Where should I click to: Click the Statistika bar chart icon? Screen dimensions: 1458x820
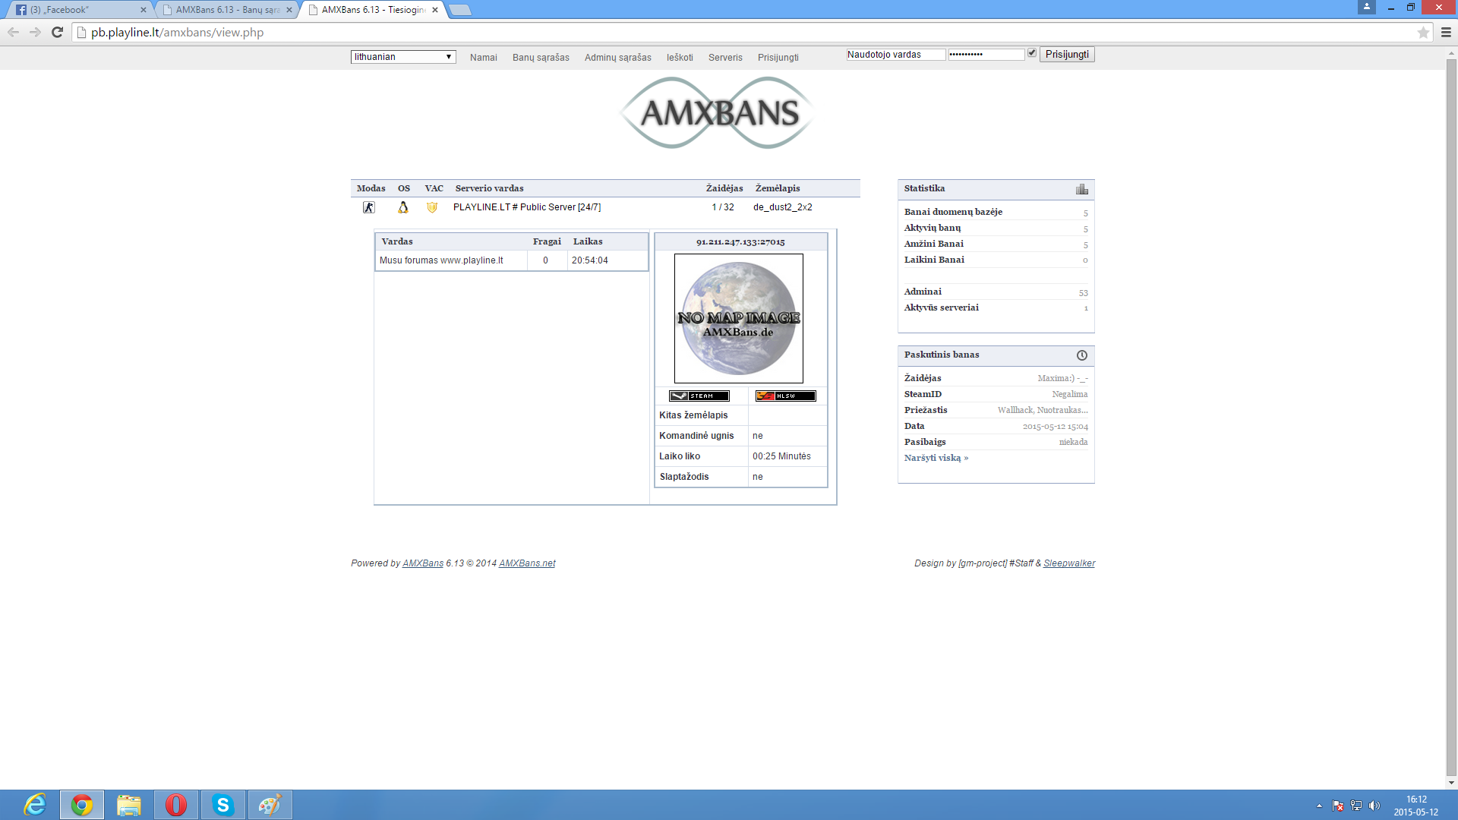(1082, 188)
